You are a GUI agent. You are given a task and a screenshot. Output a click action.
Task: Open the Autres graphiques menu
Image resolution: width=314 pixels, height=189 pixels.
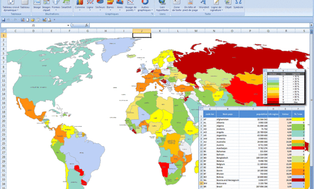click(x=145, y=5)
